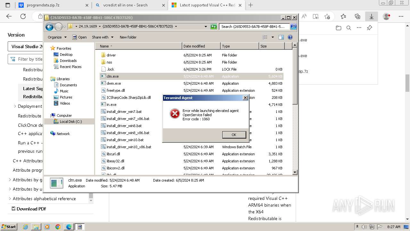
Task: Open Downloads in navigation pane
Action: click(68, 61)
